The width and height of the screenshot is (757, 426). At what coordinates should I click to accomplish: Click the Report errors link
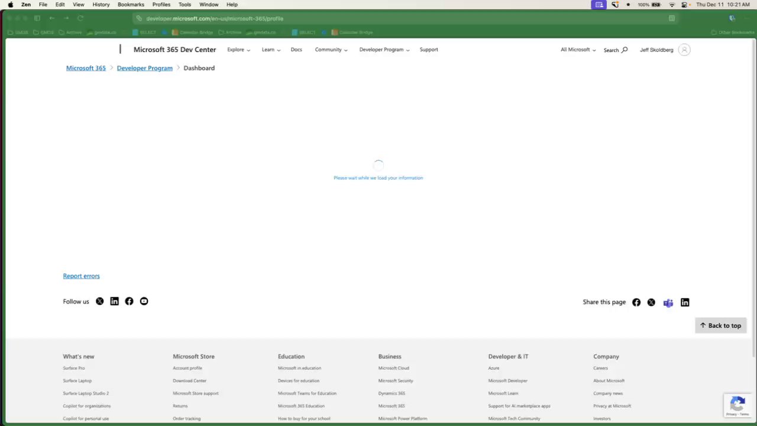(x=81, y=276)
